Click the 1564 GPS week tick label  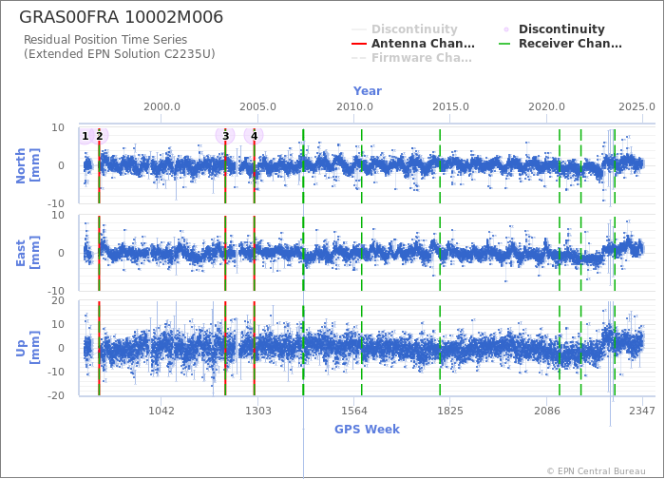point(354,411)
